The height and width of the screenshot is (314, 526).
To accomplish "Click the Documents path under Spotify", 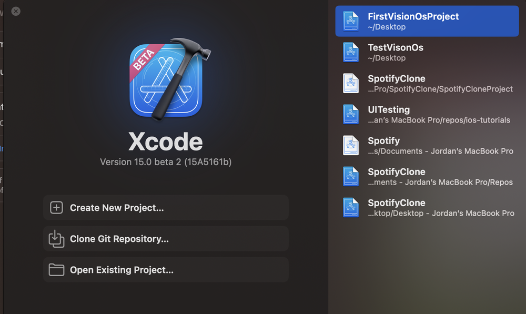I will [440, 151].
